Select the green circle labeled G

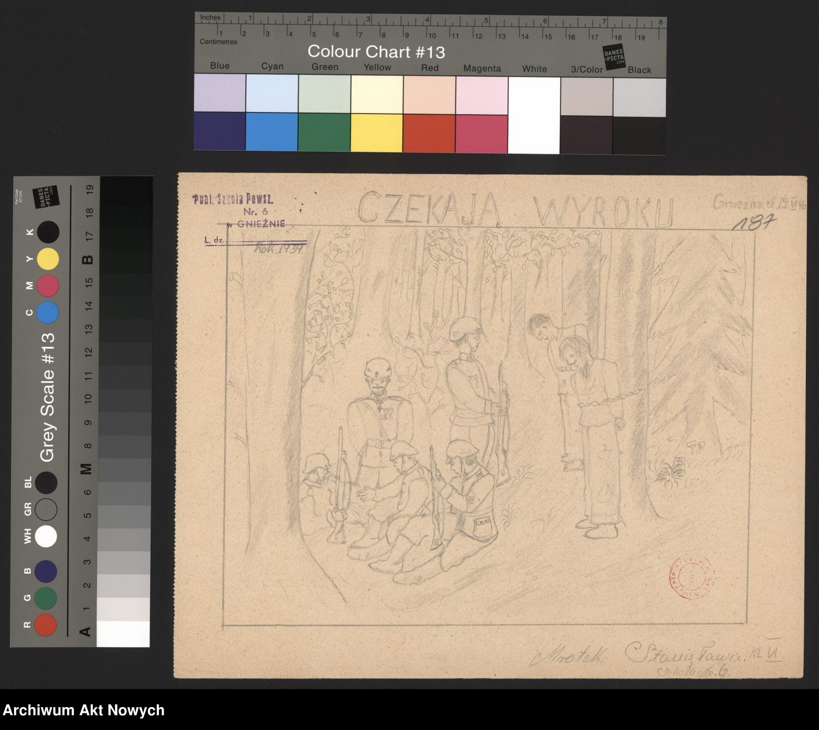[x=45, y=598]
